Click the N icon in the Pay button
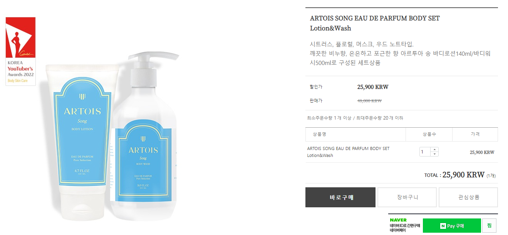The width and height of the screenshot is (508, 235). 443,226
